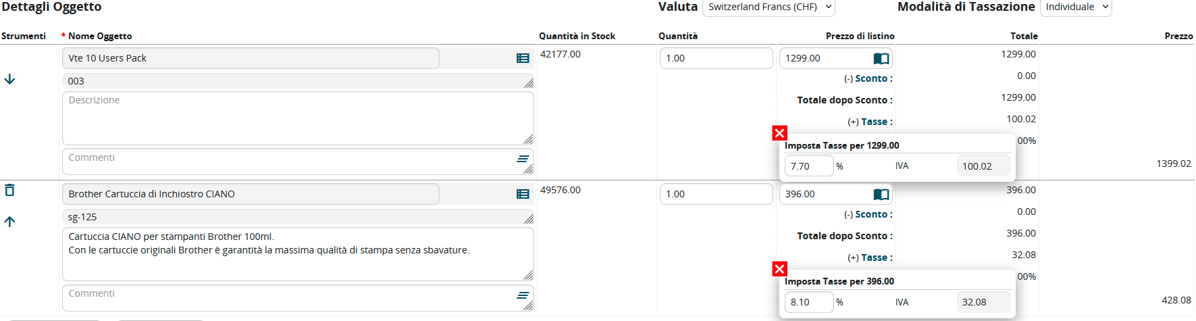Open price book for 1299.00 list price
Screen dimensions: 1196x321
click(881, 59)
